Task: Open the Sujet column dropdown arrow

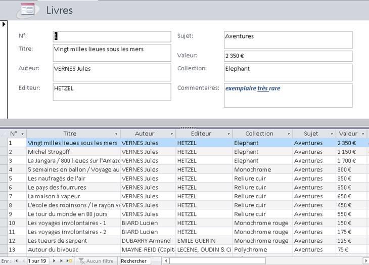Action: click(332, 134)
